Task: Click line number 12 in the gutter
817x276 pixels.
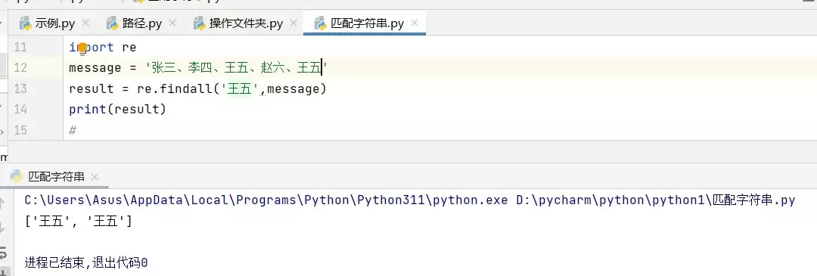Action: pyautogui.click(x=20, y=68)
